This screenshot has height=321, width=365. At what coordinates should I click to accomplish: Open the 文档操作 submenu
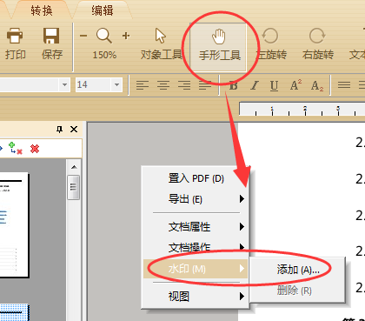pyautogui.click(x=196, y=247)
